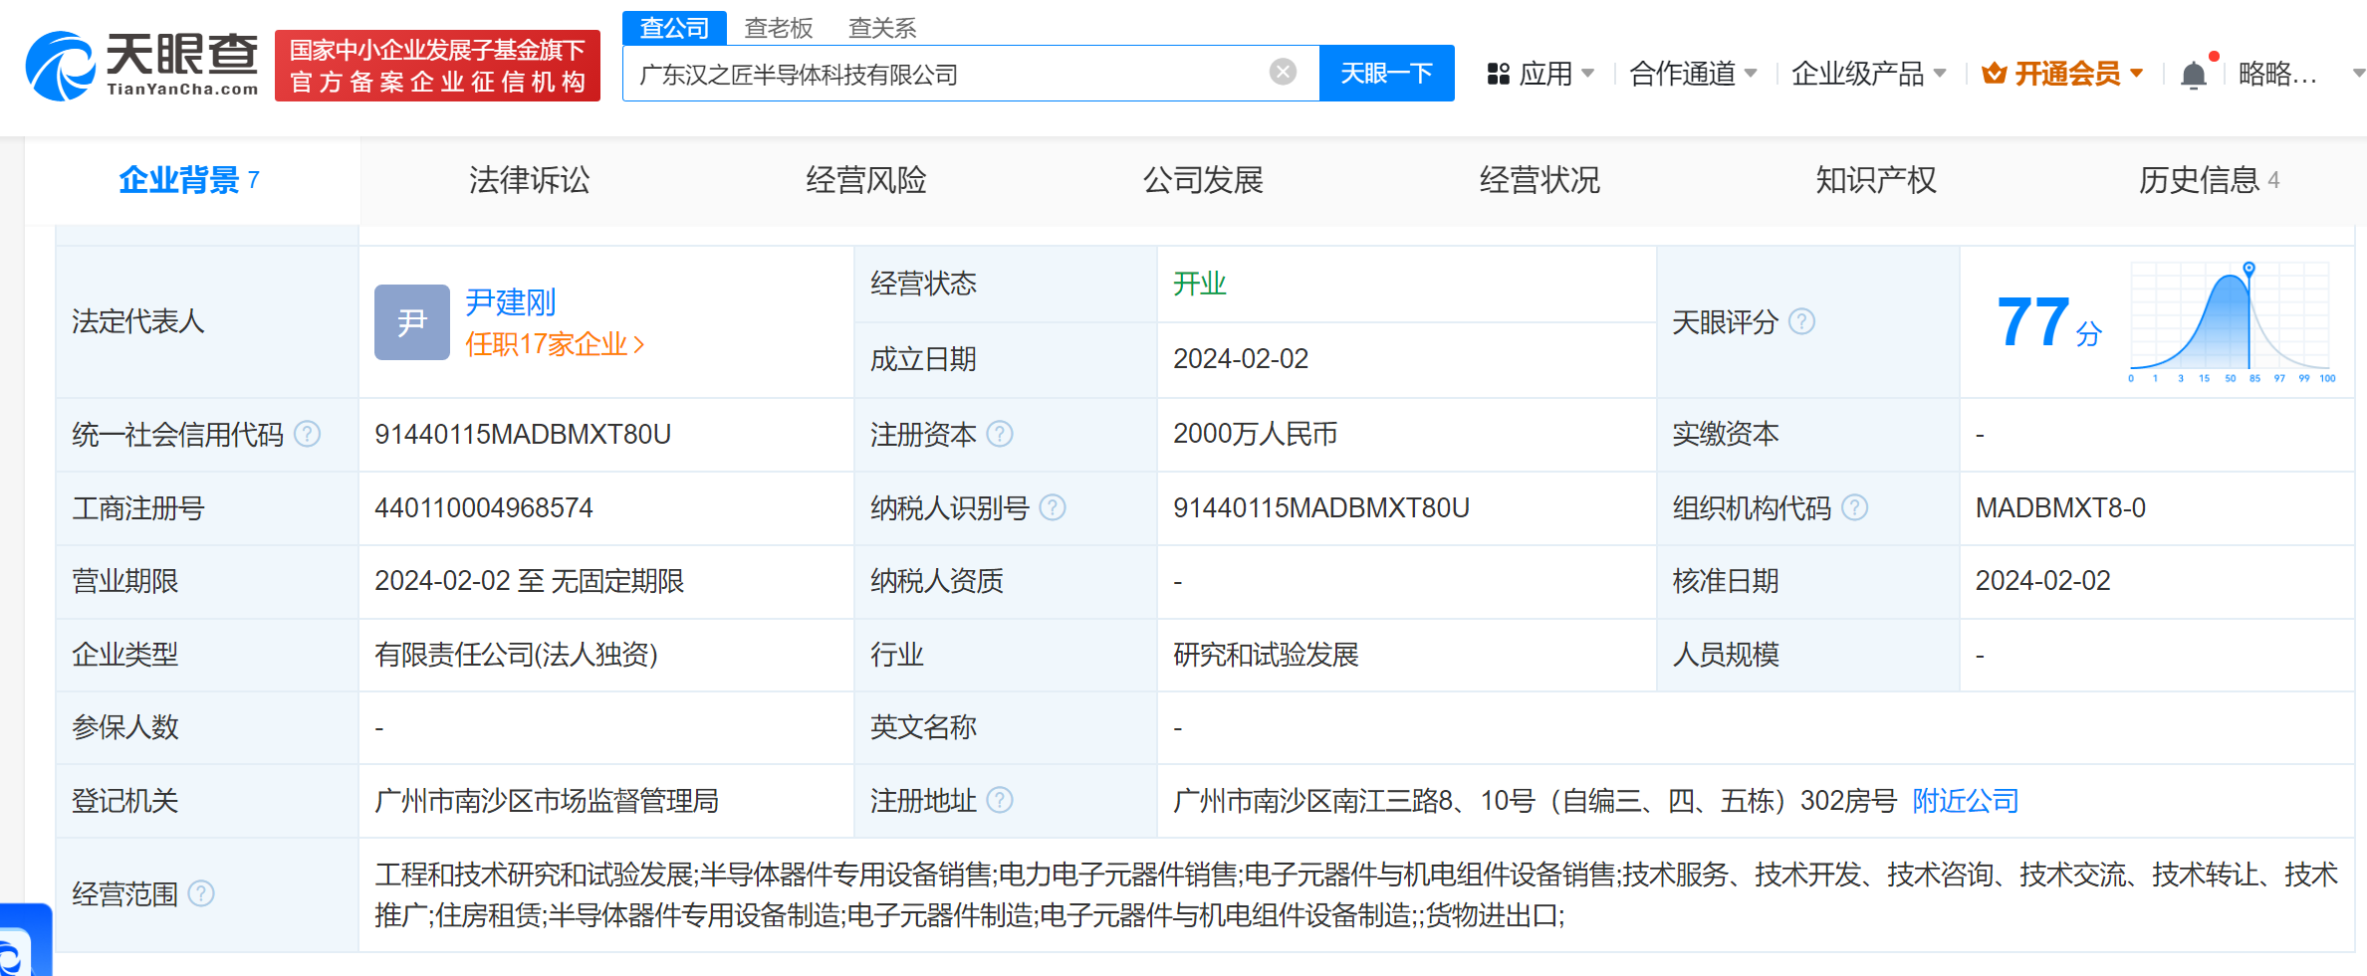This screenshot has height=976, width=2367.
Task: Click the help icon beside 天眼评分
Action: [x=1801, y=322]
